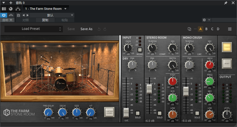Screen dimensions: 237x127
Task: Click the 对照 compare button
Action: point(26,20)
